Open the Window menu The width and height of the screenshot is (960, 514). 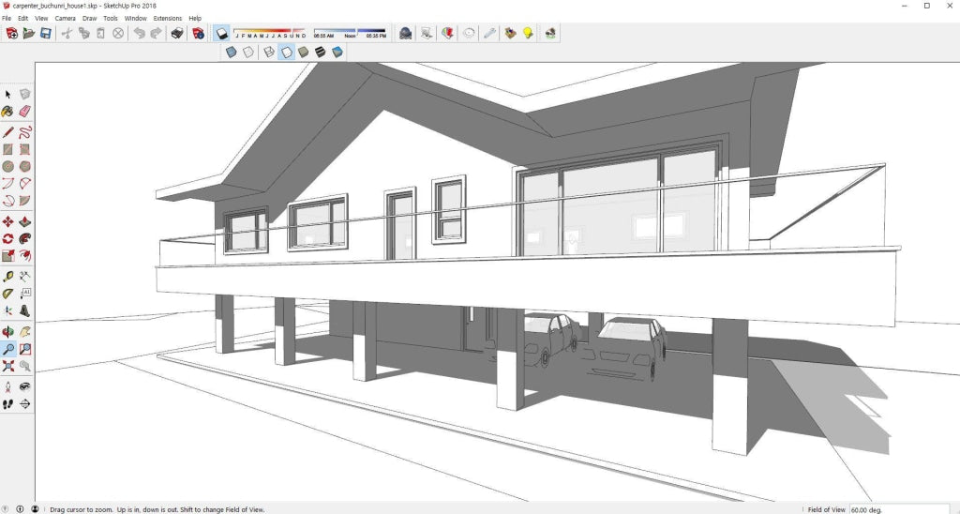[135, 19]
